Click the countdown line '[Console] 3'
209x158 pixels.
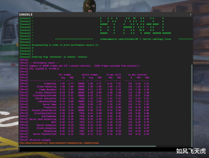tap(26, 48)
